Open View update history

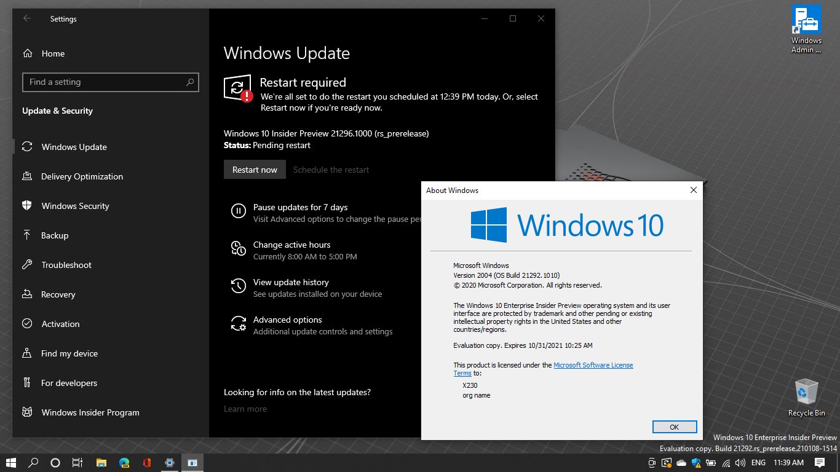[291, 282]
